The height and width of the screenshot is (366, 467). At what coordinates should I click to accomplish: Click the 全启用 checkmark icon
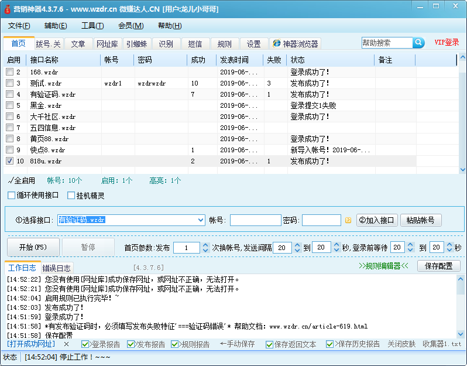tap(11, 181)
